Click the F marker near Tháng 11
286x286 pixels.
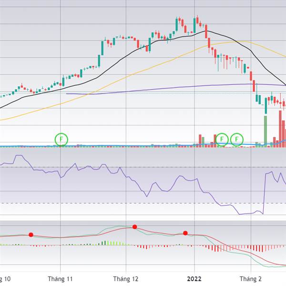point(61,140)
